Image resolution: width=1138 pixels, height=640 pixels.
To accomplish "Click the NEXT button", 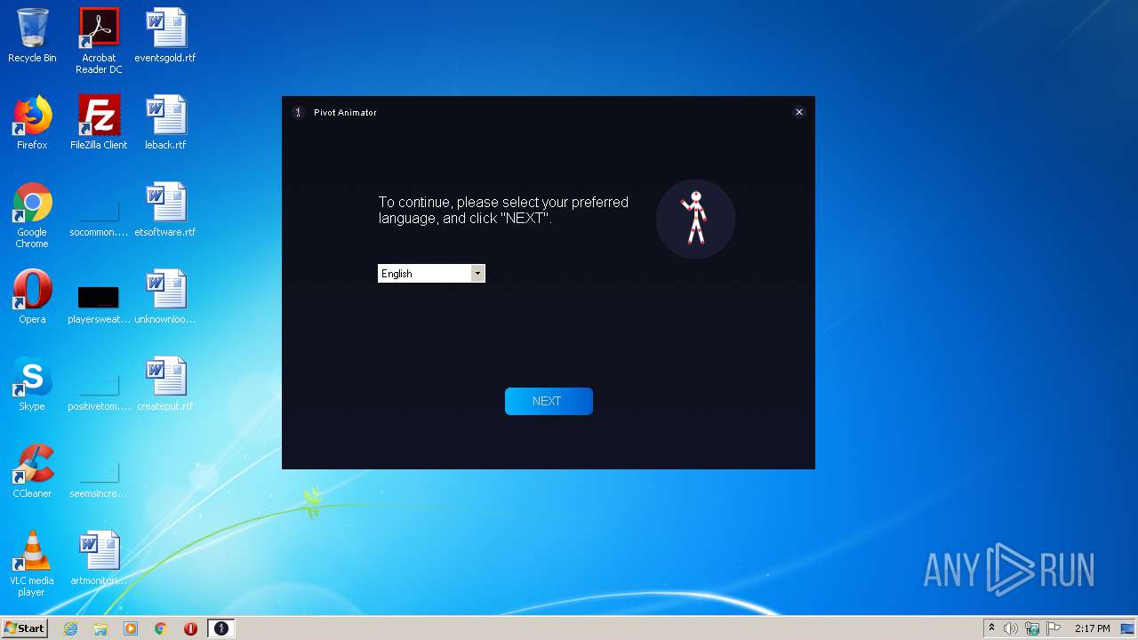I will pos(549,401).
